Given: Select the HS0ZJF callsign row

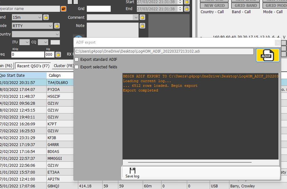Looking at the screenshot, I should [37, 97].
